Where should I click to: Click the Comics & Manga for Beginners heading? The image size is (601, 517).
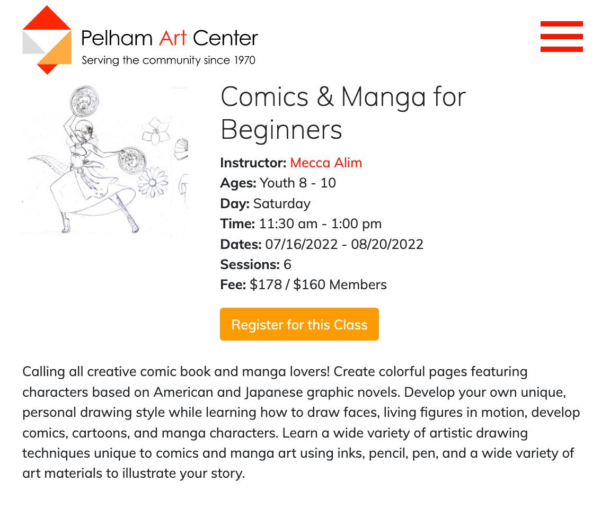343,113
